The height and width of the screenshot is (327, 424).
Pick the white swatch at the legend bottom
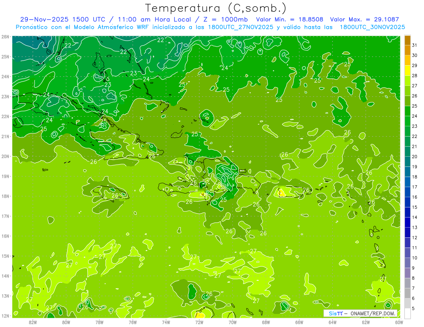click(407, 313)
